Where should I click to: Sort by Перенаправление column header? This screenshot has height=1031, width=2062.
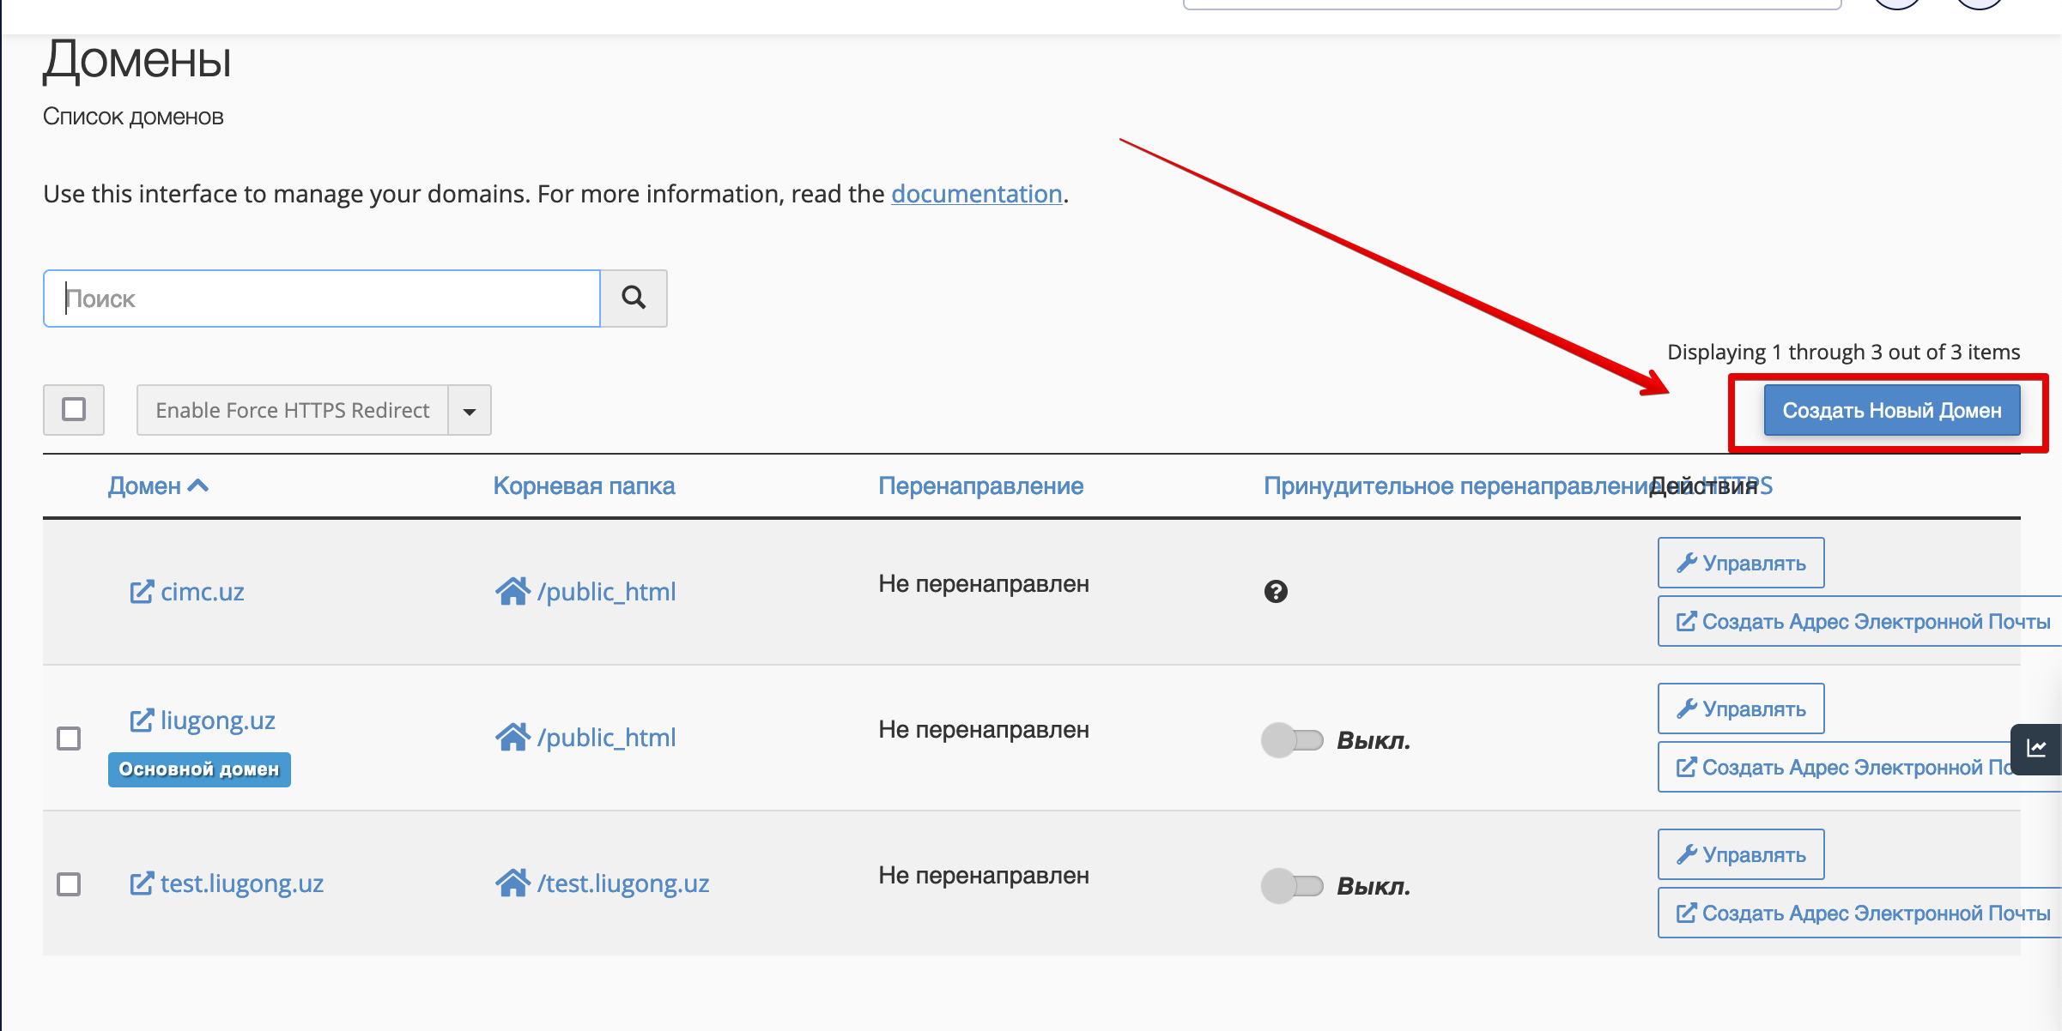(980, 486)
